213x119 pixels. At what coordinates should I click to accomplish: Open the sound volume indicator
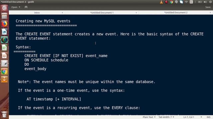(x=205, y=2)
